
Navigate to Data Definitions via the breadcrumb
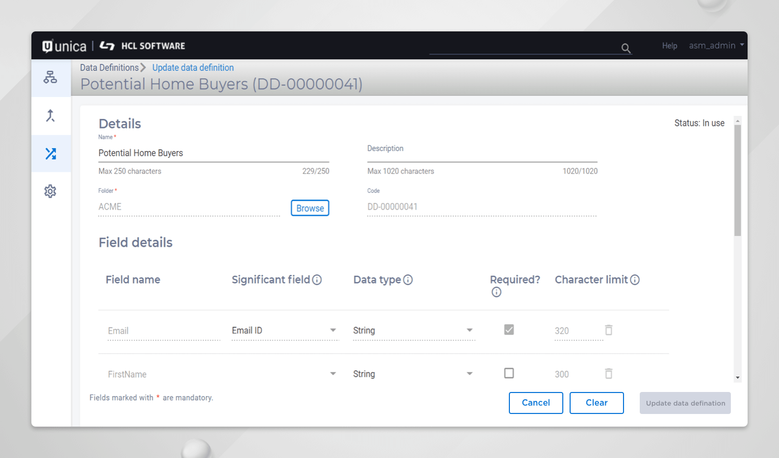coord(109,68)
